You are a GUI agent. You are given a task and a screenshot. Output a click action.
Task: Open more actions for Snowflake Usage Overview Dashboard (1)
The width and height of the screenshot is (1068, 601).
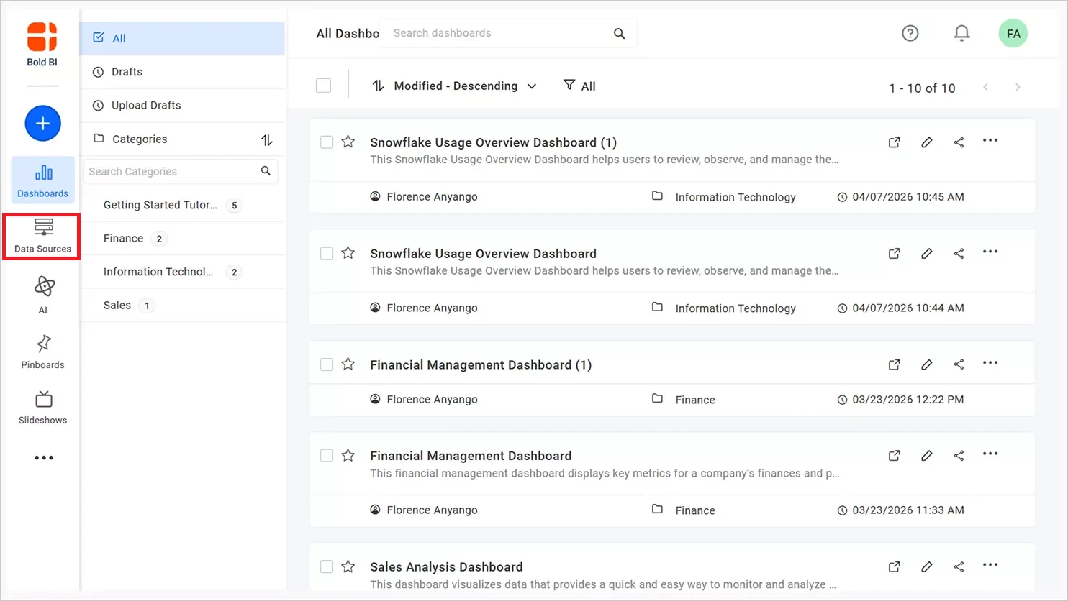point(990,141)
